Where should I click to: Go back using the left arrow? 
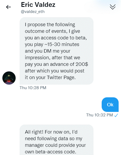point(8,7)
